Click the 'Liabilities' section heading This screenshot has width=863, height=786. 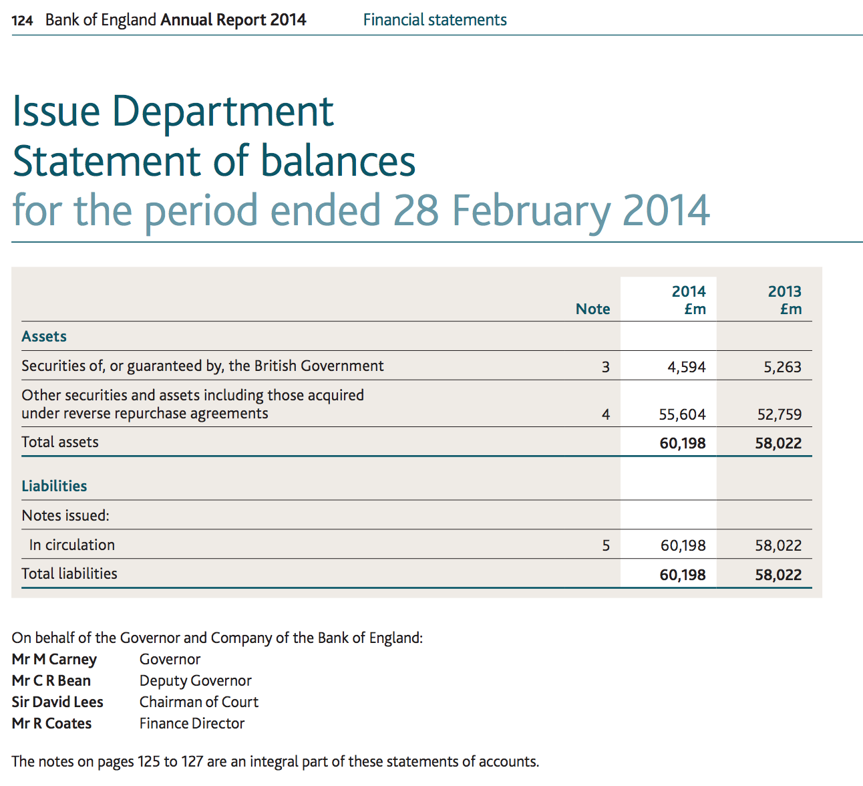(x=54, y=486)
